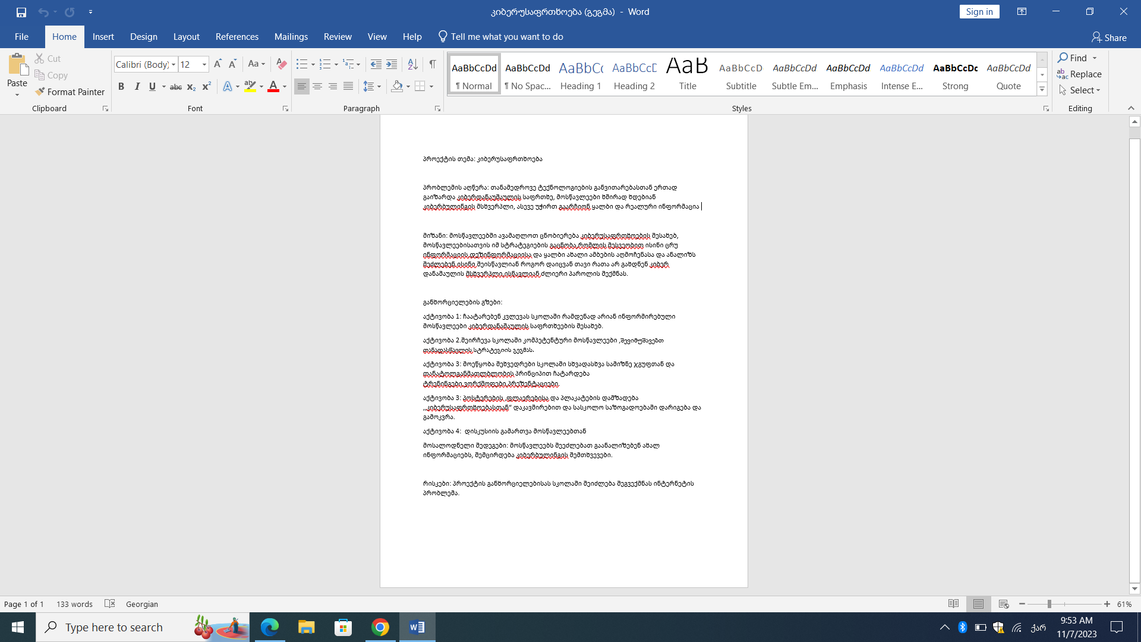Center the paragraph text
1141x642 pixels.
(x=317, y=87)
